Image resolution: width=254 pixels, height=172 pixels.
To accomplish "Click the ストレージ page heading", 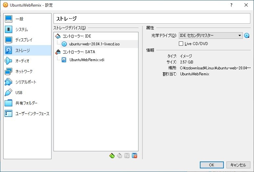I will [66, 19].
